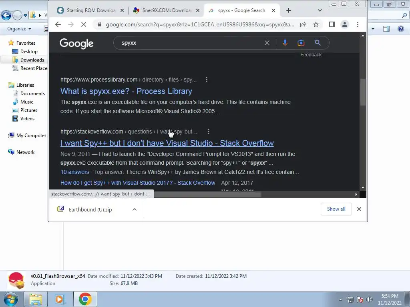This screenshot has height=307, width=410.
Task: Open the Organize dropdown in Explorer
Action: click(x=19, y=29)
